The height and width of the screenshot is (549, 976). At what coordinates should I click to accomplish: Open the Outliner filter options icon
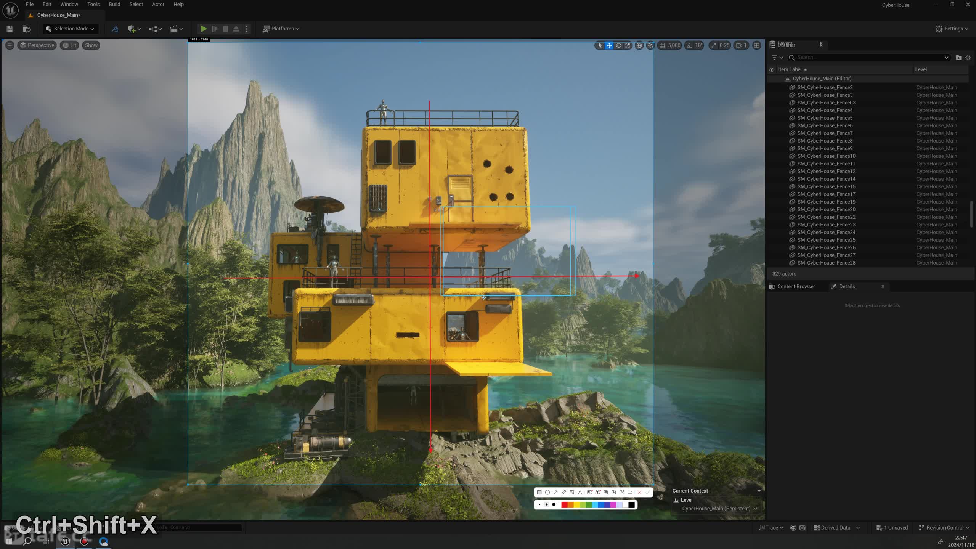pyautogui.click(x=777, y=58)
